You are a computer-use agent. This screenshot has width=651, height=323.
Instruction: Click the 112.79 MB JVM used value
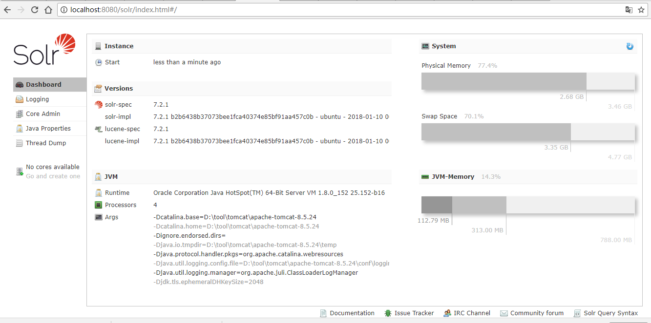point(433,221)
